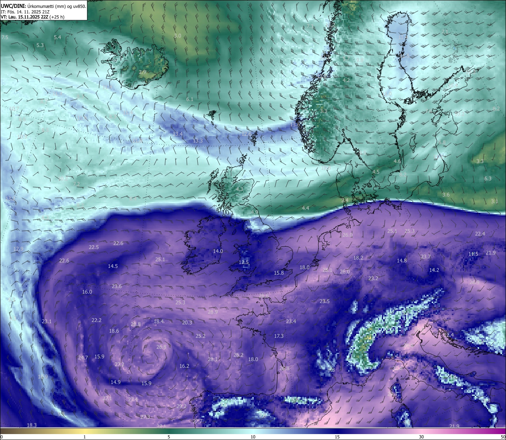Click the title text 'UWC/DINI: Úrkomumætti (mm) og uv850.'
506x440 pixels.
[43, 6]
